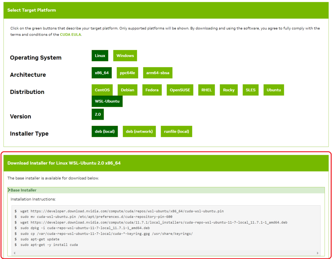Pick the RHEL distribution
Screen dimensions: 332x259
tap(207, 90)
